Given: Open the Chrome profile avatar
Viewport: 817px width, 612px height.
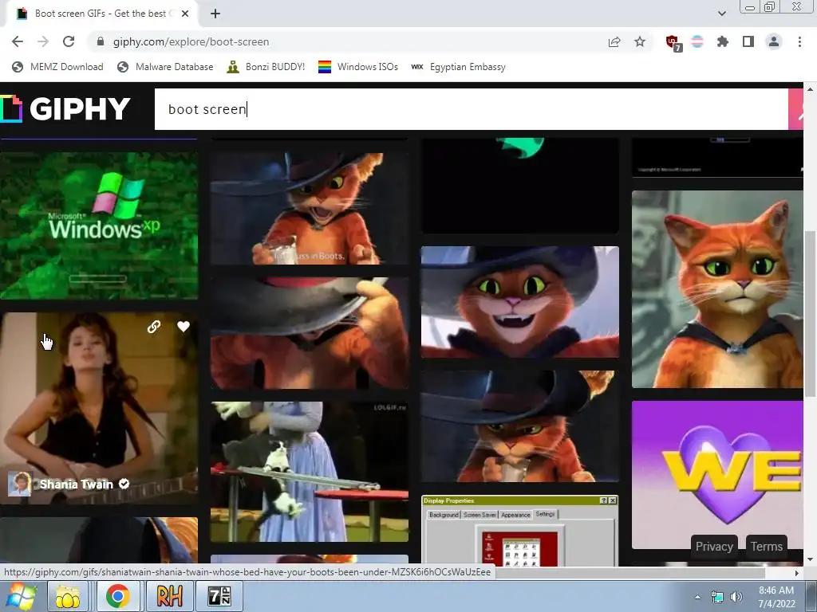Looking at the screenshot, I should pyautogui.click(x=774, y=41).
